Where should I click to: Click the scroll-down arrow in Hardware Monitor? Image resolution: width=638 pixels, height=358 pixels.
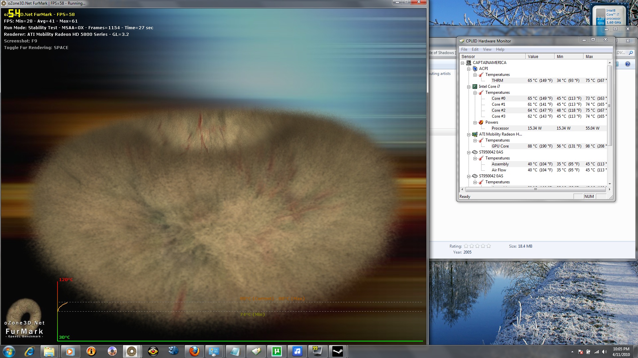[x=609, y=184]
